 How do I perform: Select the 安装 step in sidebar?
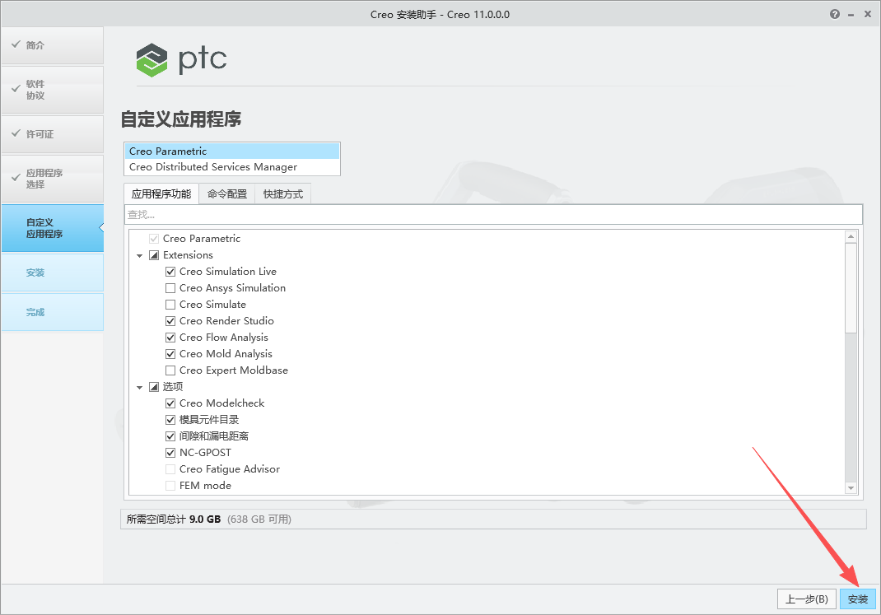(35, 272)
